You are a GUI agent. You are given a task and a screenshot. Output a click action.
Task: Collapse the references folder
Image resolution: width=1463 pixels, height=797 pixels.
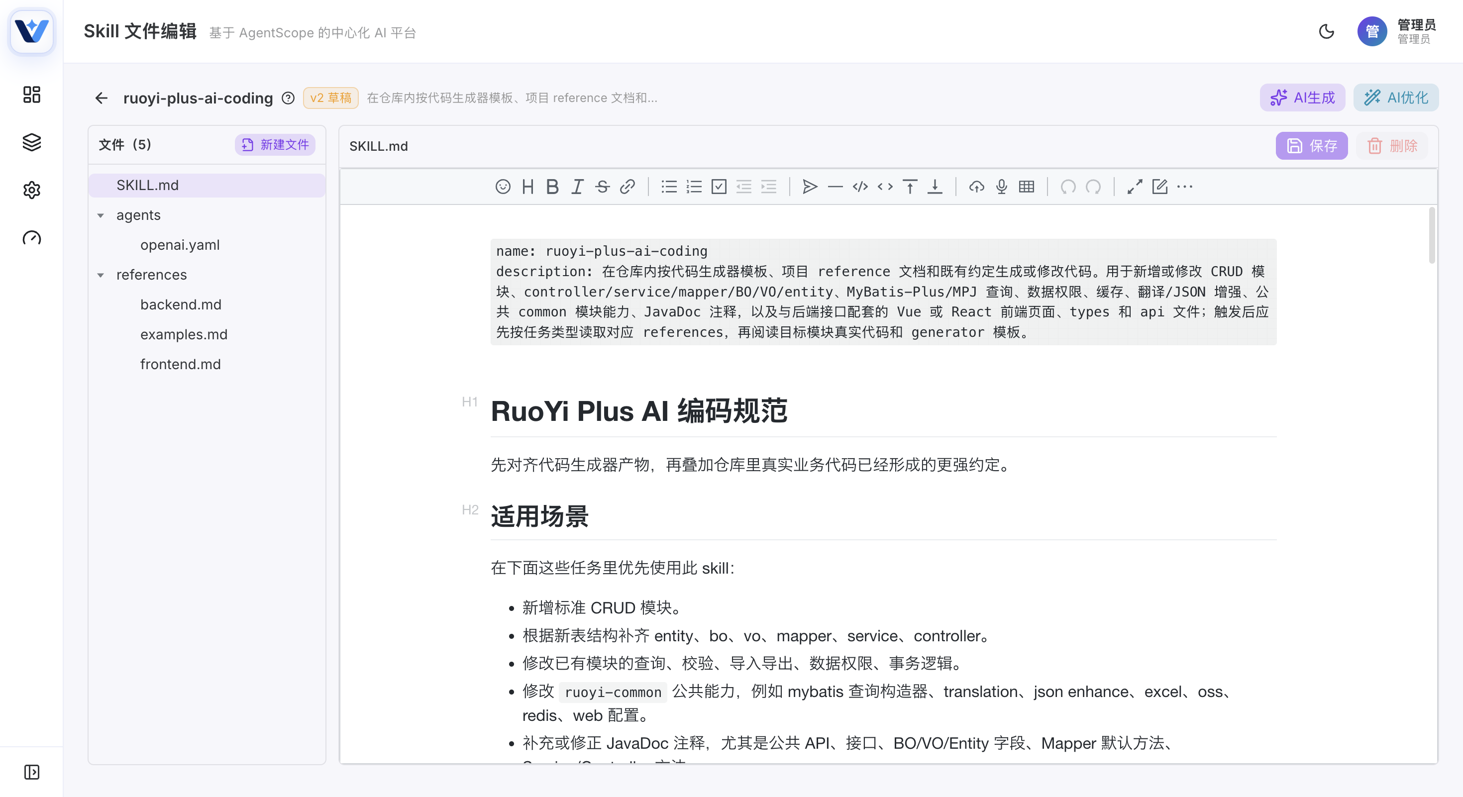pyautogui.click(x=101, y=275)
